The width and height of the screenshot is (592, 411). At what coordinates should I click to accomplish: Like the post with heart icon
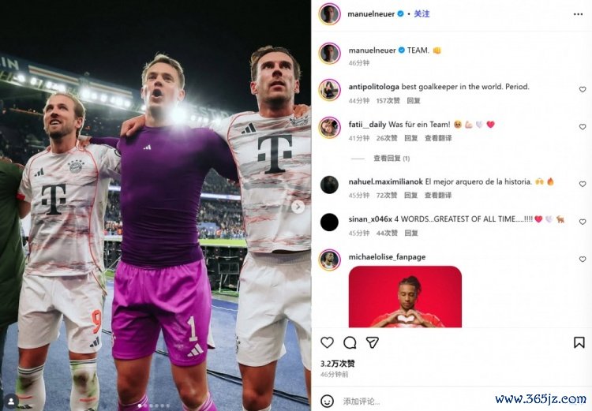click(x=327, y=342)
